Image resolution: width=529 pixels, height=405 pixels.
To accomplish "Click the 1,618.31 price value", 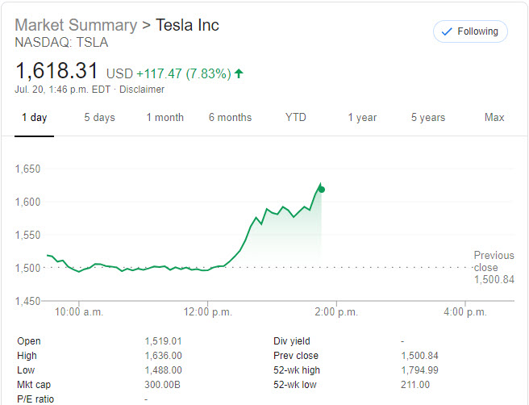I will [x=56, y=72].
